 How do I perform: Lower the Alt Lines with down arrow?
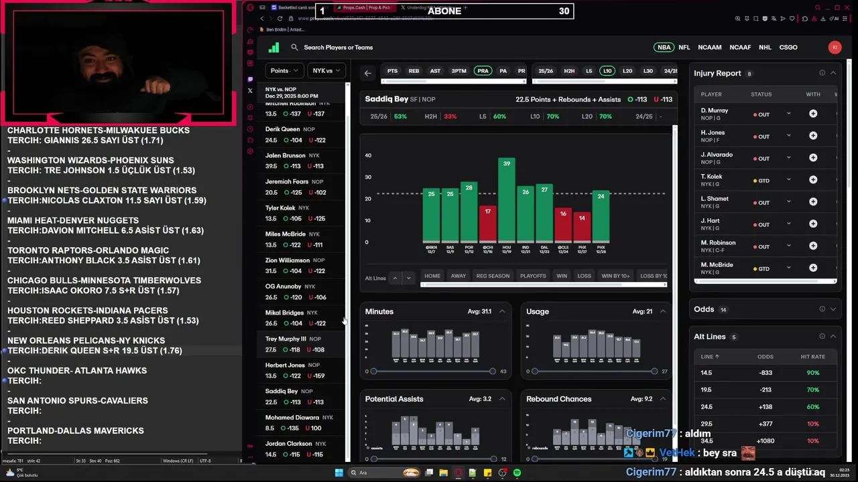coord(408,278)
